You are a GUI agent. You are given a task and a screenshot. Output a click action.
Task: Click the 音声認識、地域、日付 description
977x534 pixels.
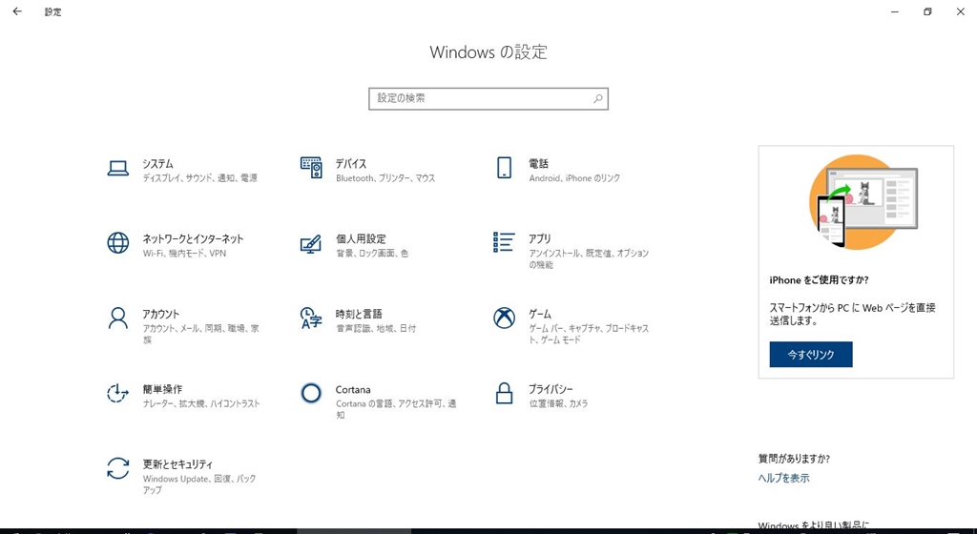376,328
